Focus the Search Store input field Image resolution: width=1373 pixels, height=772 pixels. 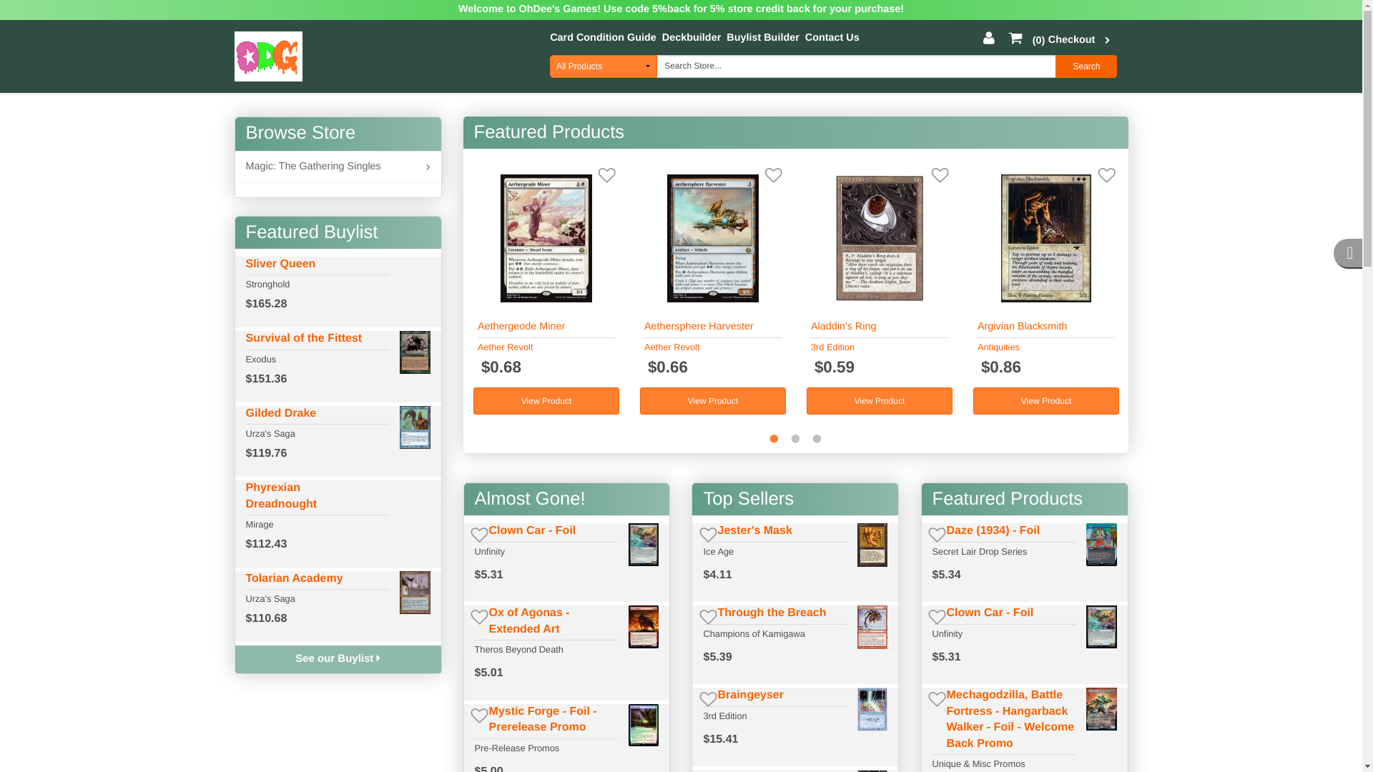pos(856,66)
